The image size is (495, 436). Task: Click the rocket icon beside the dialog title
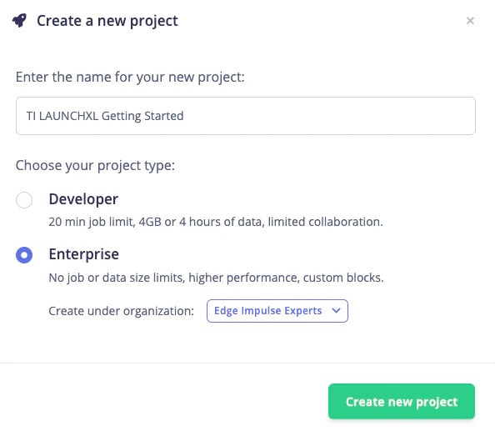19,21
